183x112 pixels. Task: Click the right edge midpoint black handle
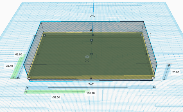[x=146, y=54]
